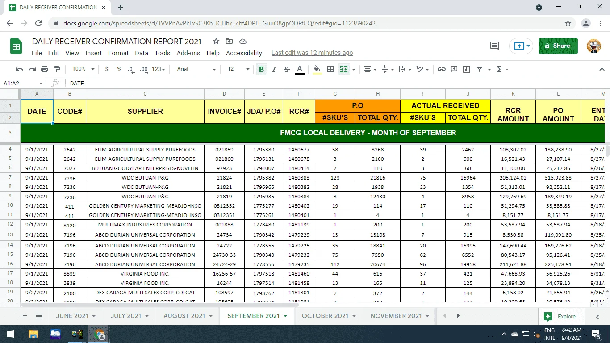Viewport: 610px width, 343px height.
Task: Open text wrapping dropdown
Action: [405, 69]
